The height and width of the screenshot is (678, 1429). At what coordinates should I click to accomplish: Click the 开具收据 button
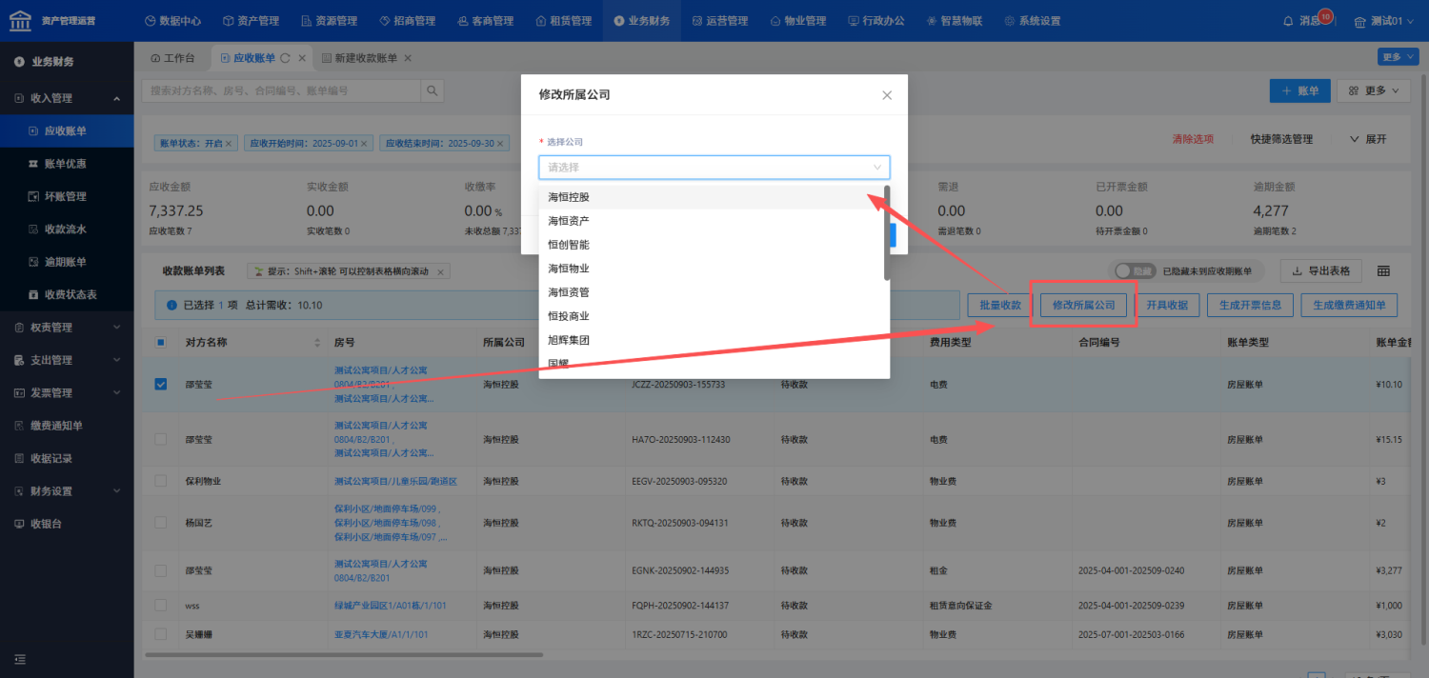click(1166, 306)
